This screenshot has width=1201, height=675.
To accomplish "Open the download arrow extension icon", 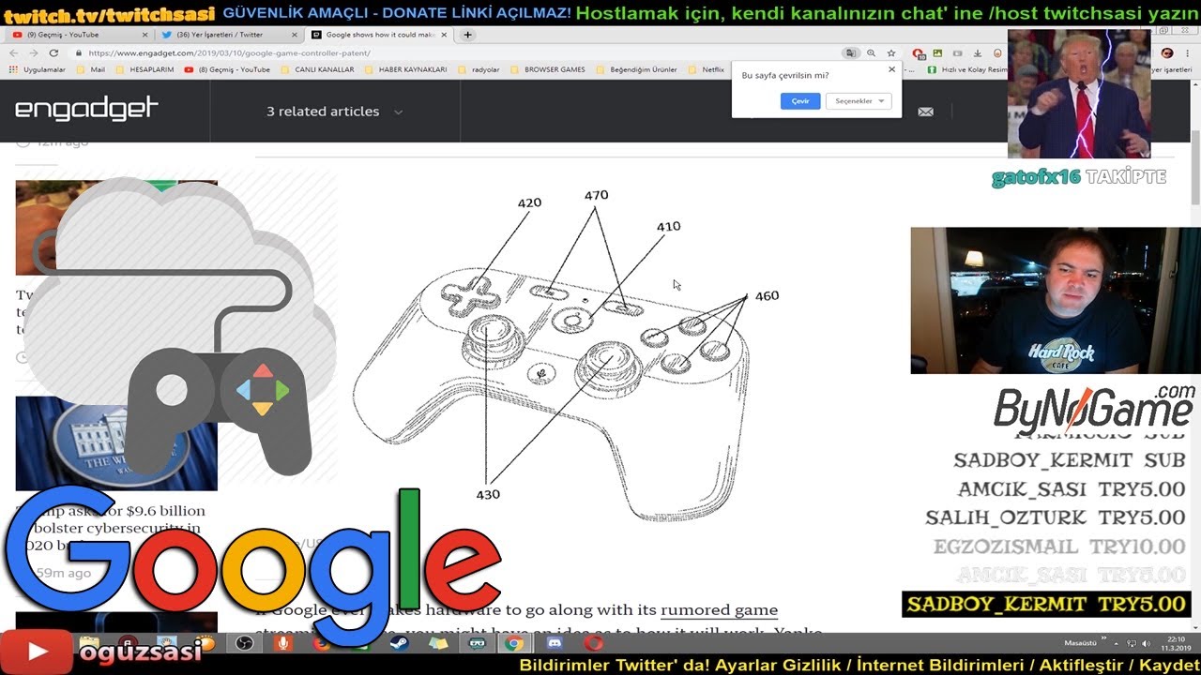I will click(x=978, y=53).
